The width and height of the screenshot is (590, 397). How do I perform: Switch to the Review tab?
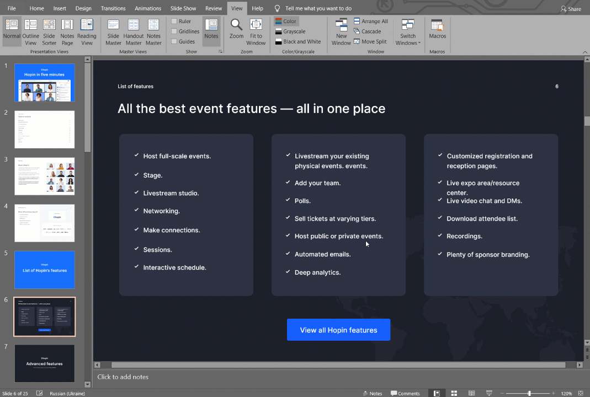coord(214,8)
